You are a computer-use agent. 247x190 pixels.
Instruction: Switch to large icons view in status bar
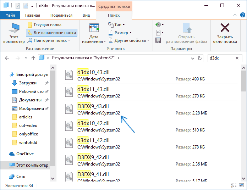click(x=241, y=185)
